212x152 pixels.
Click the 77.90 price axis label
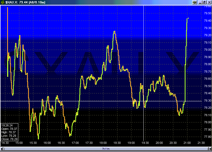pos(208,130)
